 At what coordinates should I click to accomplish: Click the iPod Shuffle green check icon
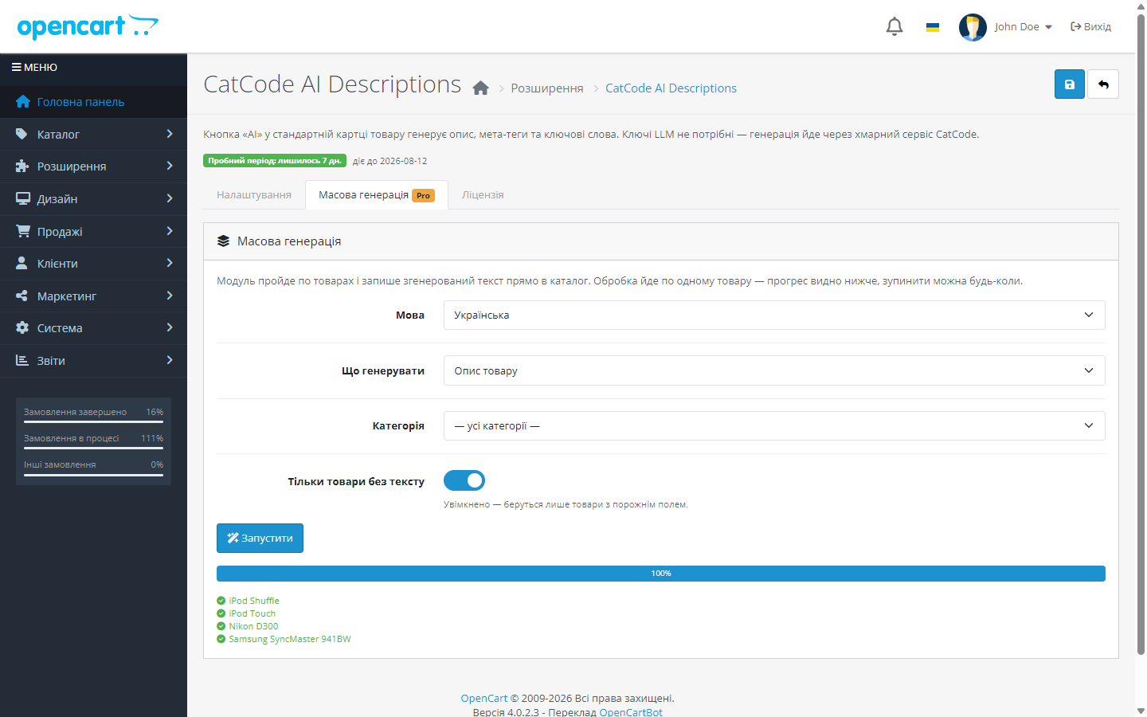(221, 601)
